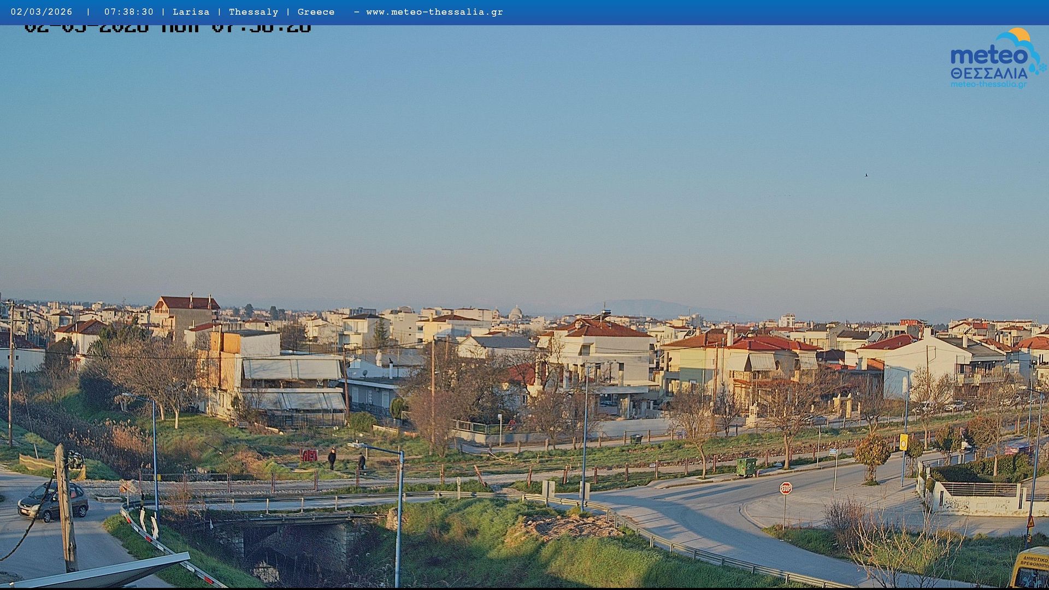Click the Greece label in header
1049x590 pixels.
316,12
